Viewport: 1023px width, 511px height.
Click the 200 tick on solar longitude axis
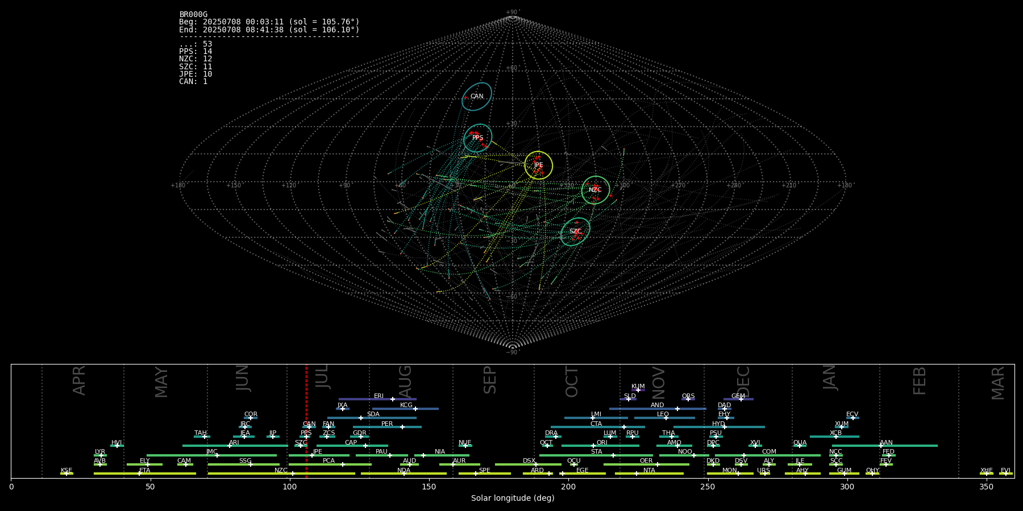568,487
